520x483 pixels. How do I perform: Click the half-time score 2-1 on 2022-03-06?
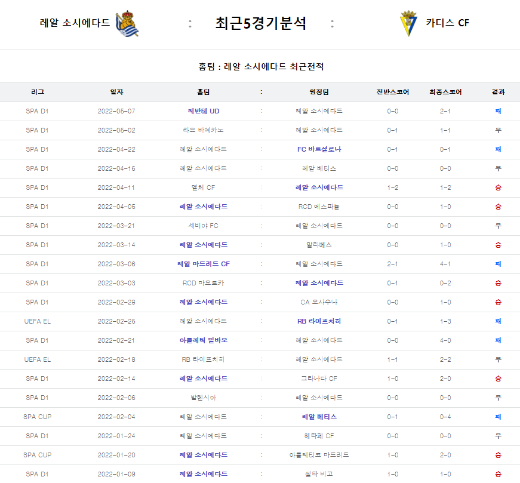click(393, 264)
